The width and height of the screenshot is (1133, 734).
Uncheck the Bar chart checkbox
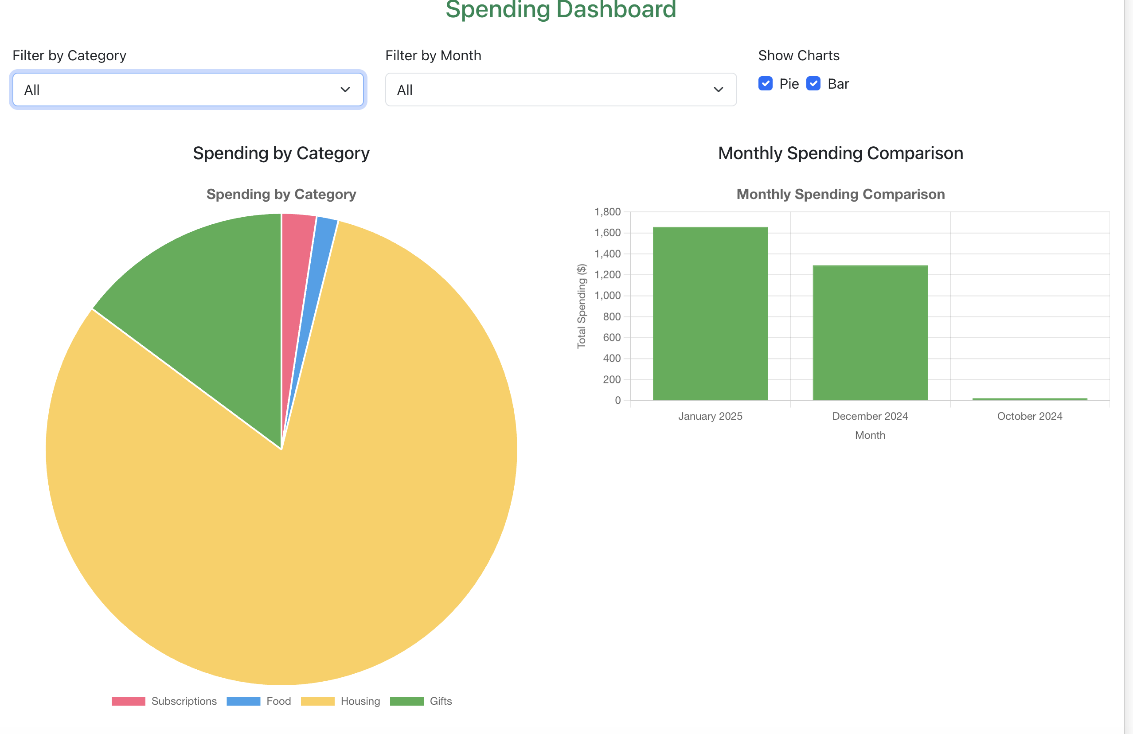tap(813, 83)
